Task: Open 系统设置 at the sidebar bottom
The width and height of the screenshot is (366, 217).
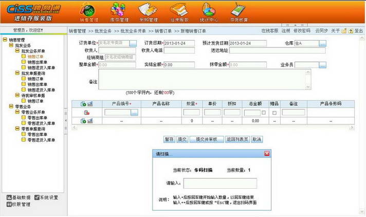Action: click(x=46, y=197)
